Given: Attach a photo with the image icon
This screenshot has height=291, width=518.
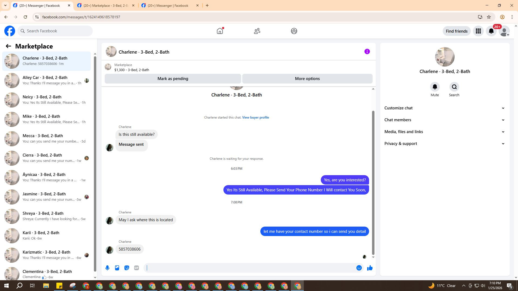Looking at the screenshot, I should click(117, 268).
